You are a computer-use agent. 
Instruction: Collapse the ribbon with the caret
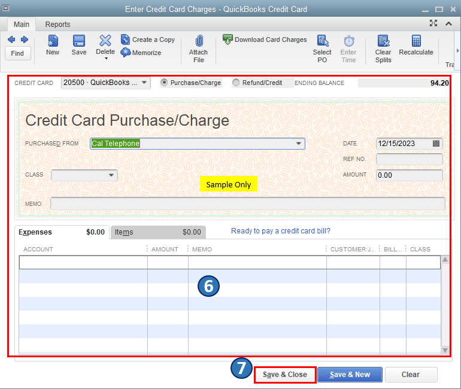[448, 23]
